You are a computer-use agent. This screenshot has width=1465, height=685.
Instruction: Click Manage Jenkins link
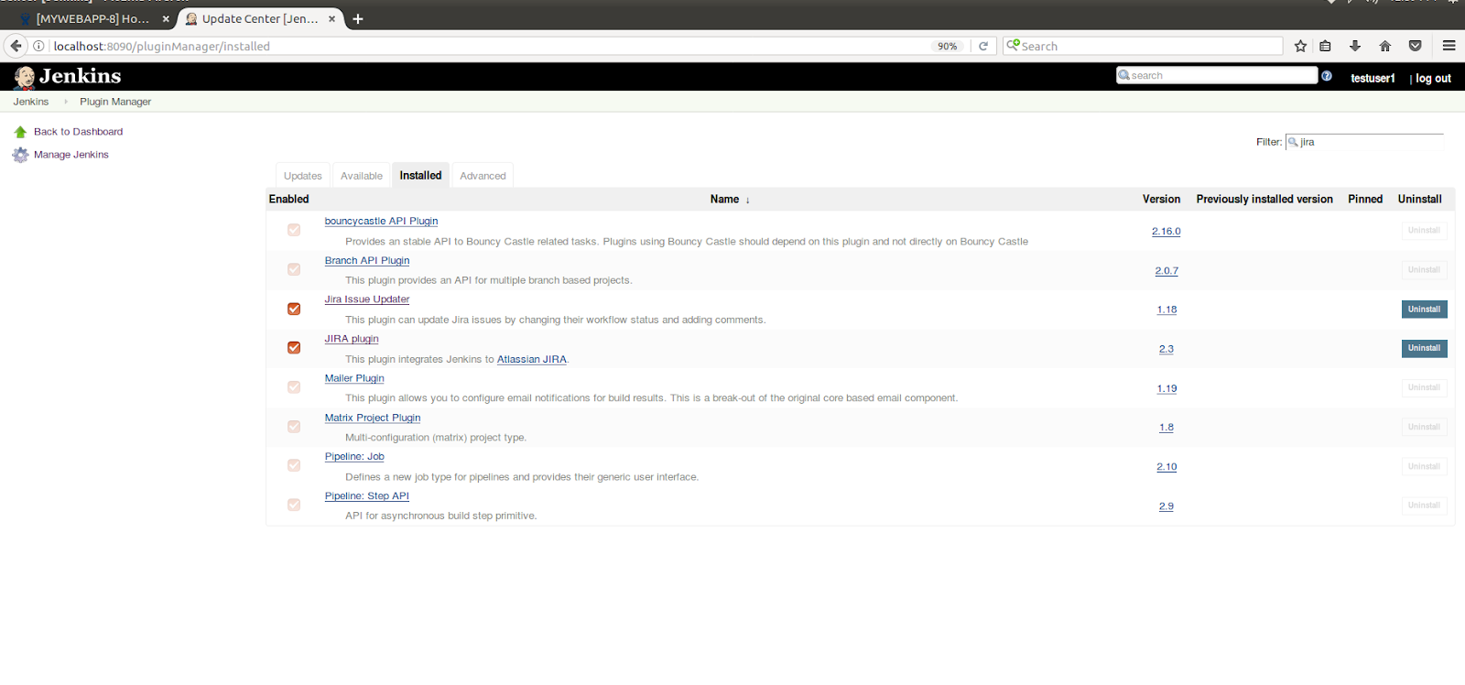[71, 155]
